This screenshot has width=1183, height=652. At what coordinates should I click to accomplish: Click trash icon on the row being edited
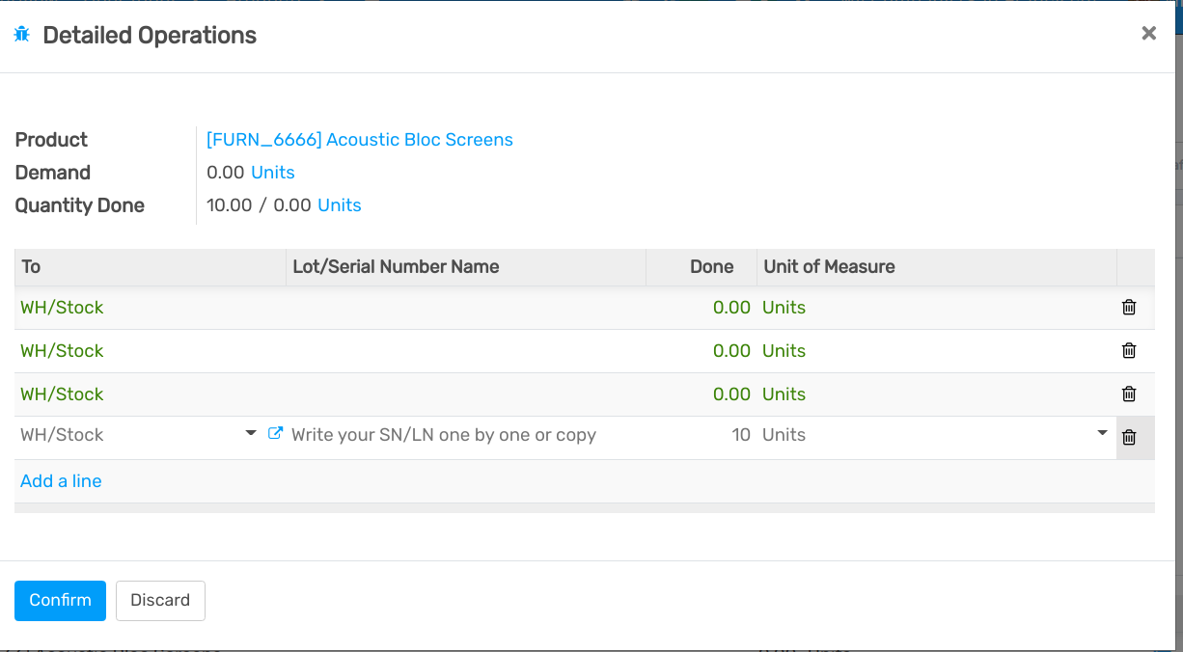tap(1129, 438)
